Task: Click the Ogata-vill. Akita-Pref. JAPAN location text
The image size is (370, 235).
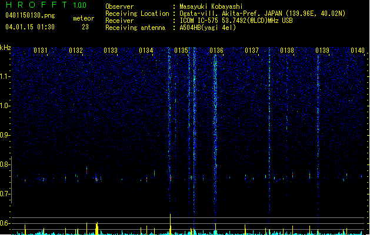Action: tap(262, 14)
